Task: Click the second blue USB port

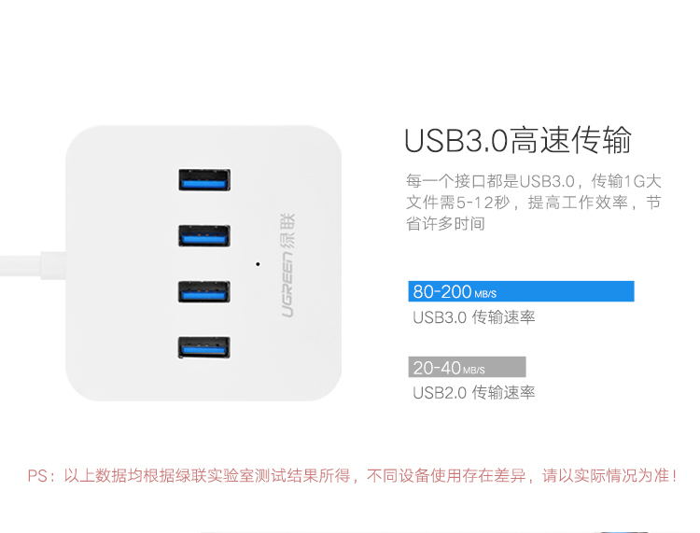Action: (x=204, y=236)
